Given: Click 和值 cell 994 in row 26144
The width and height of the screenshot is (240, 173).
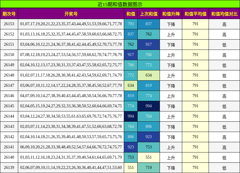Looking at the screenshot, I should click(131, 116).
